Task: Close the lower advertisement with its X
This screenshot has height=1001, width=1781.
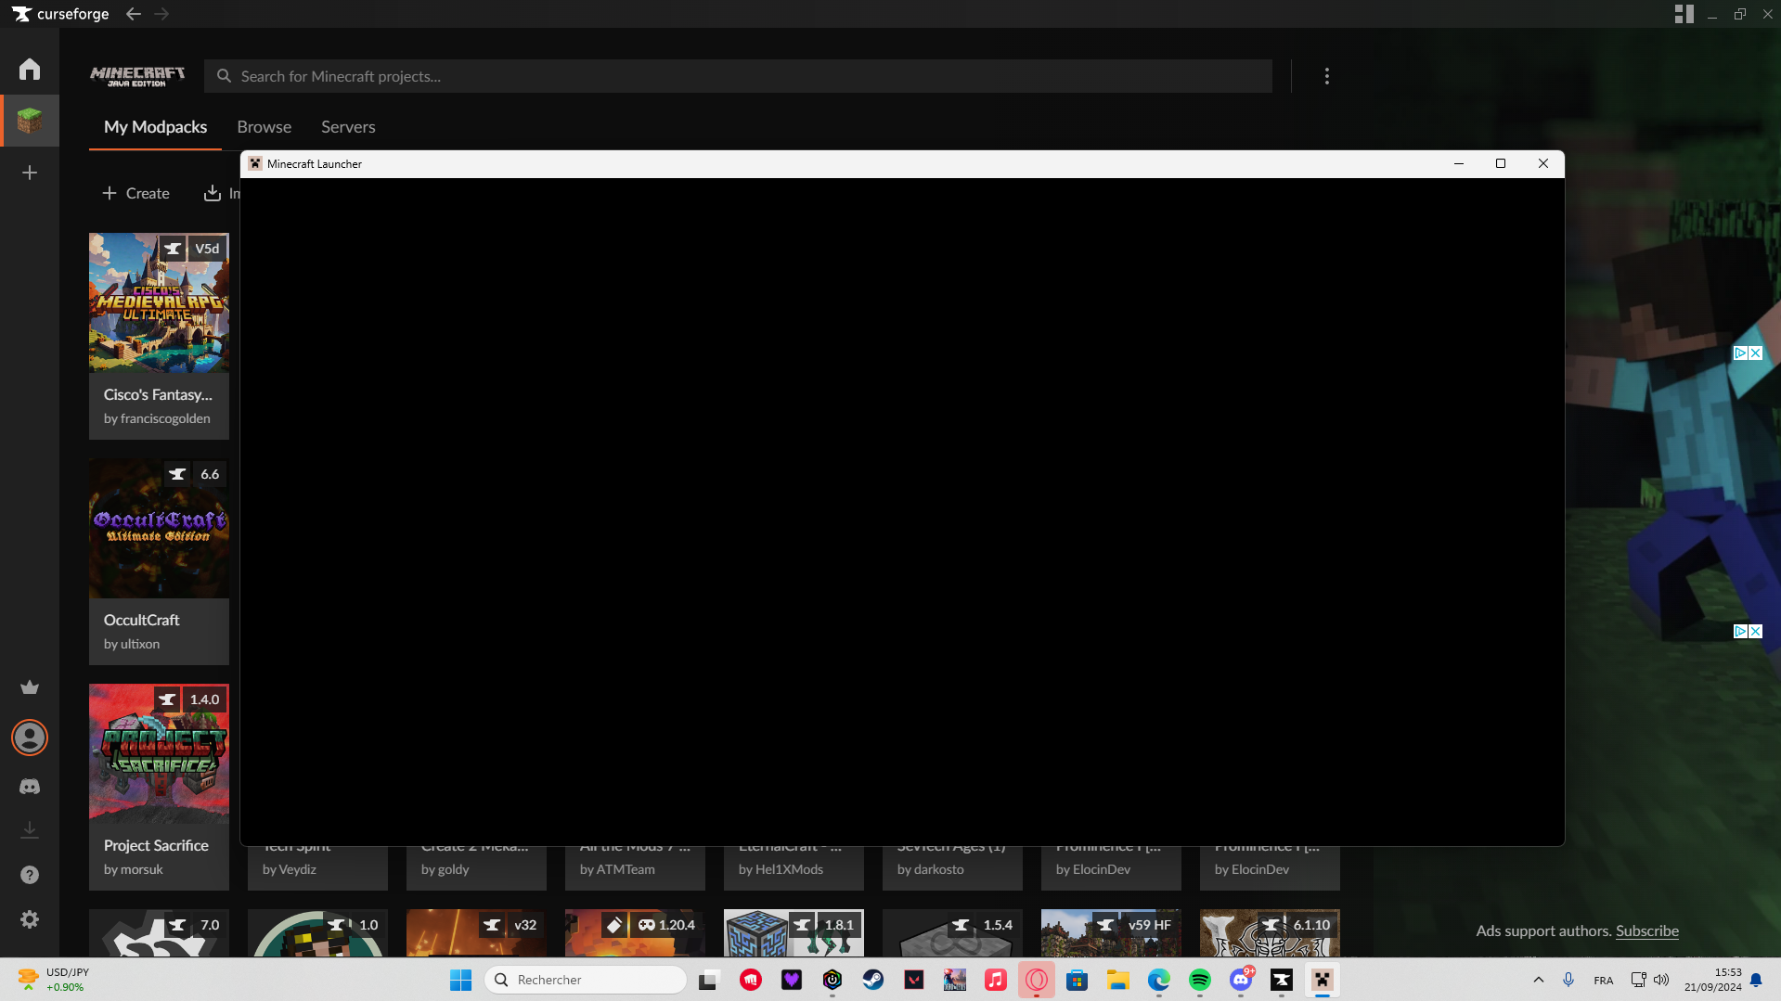Action: pos(1755,632)
